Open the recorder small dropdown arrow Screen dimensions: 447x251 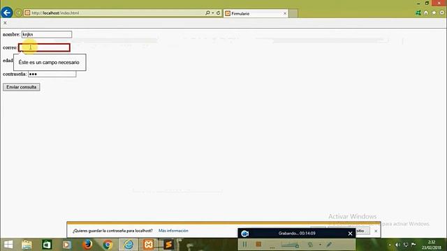[320, 245]
